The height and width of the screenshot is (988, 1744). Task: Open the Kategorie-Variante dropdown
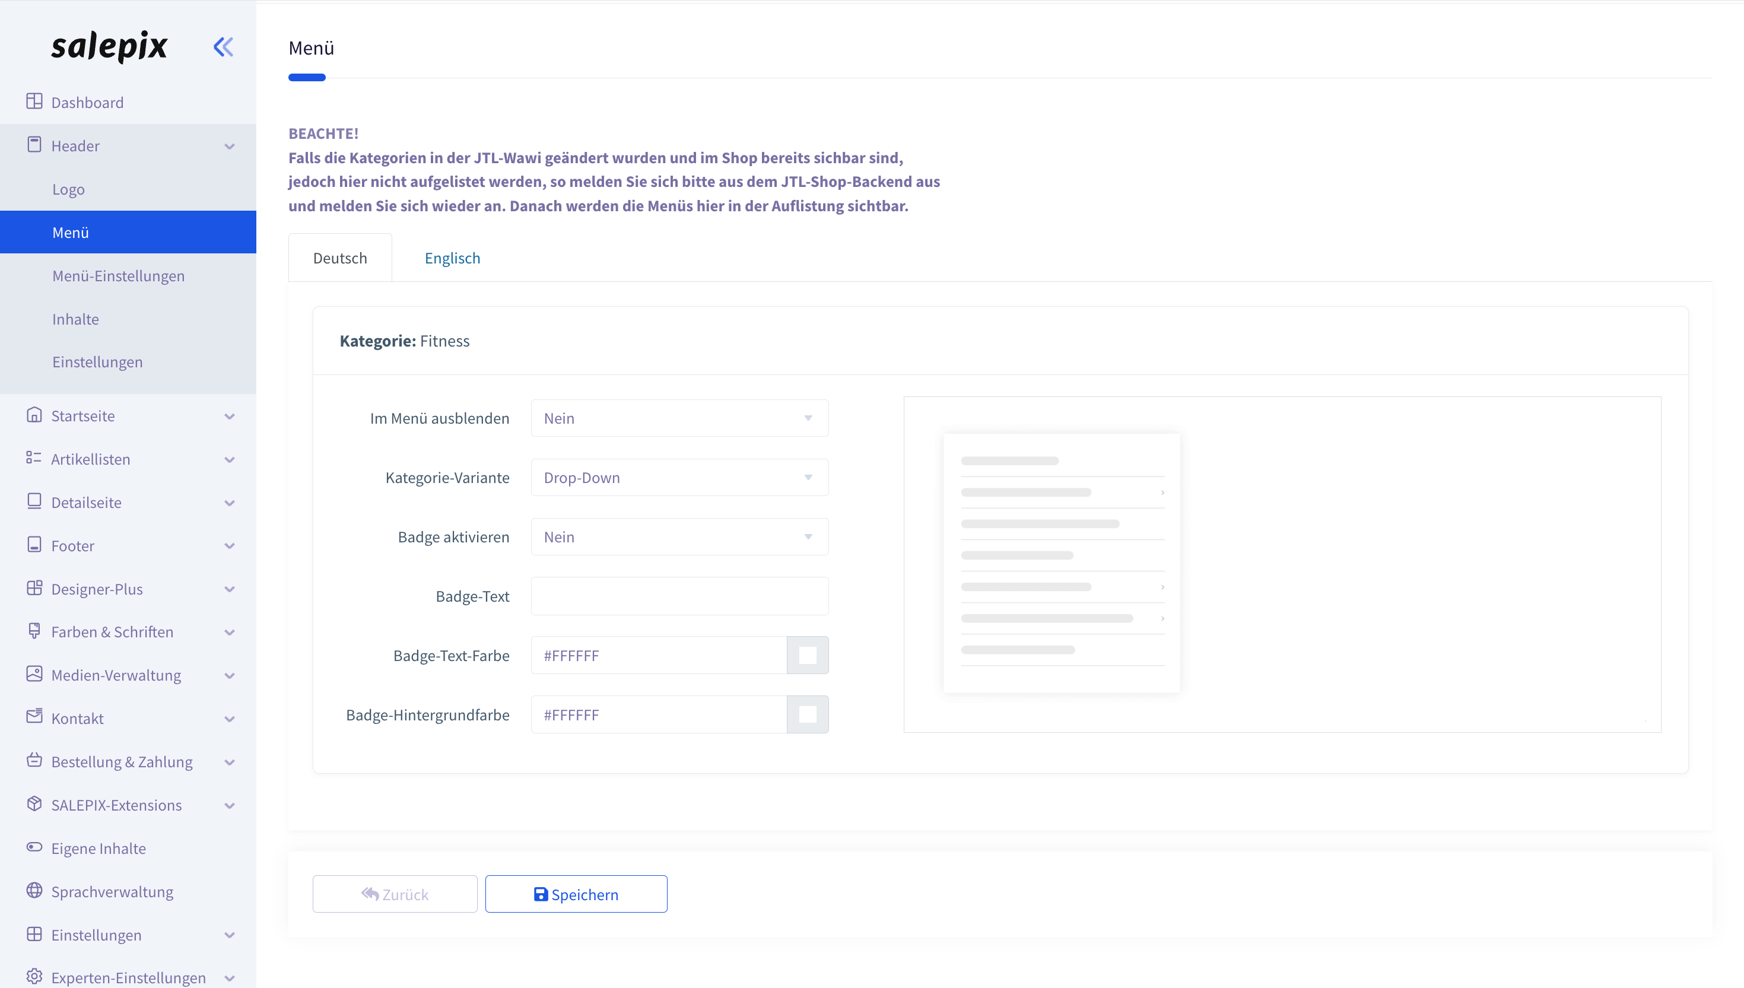click(x=679, y=477)
